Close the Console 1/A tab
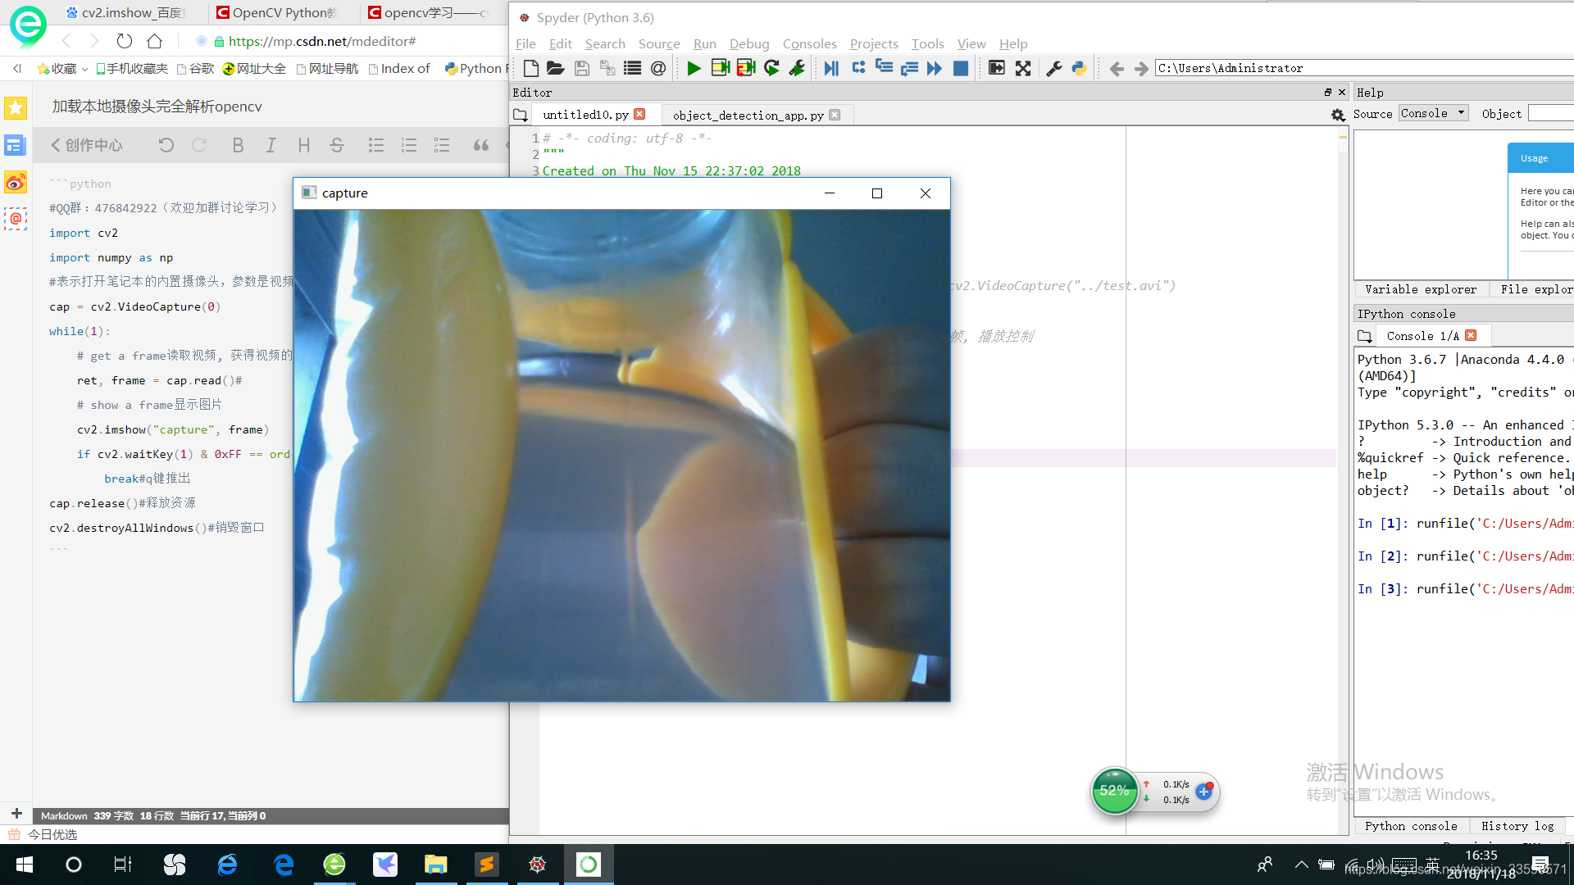Viewport: 1574px width, 885px height. tap(1471, 335)
